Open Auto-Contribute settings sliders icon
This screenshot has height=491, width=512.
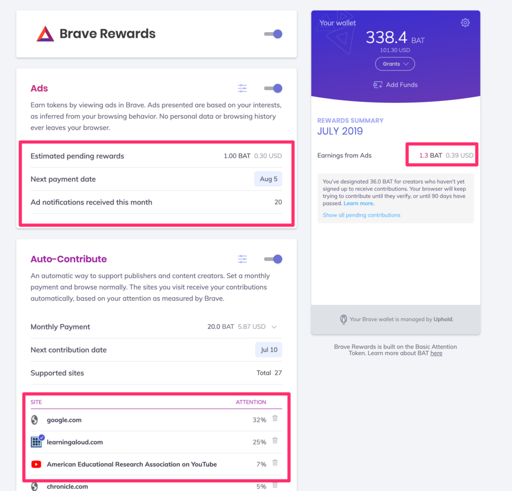(242, 259)
